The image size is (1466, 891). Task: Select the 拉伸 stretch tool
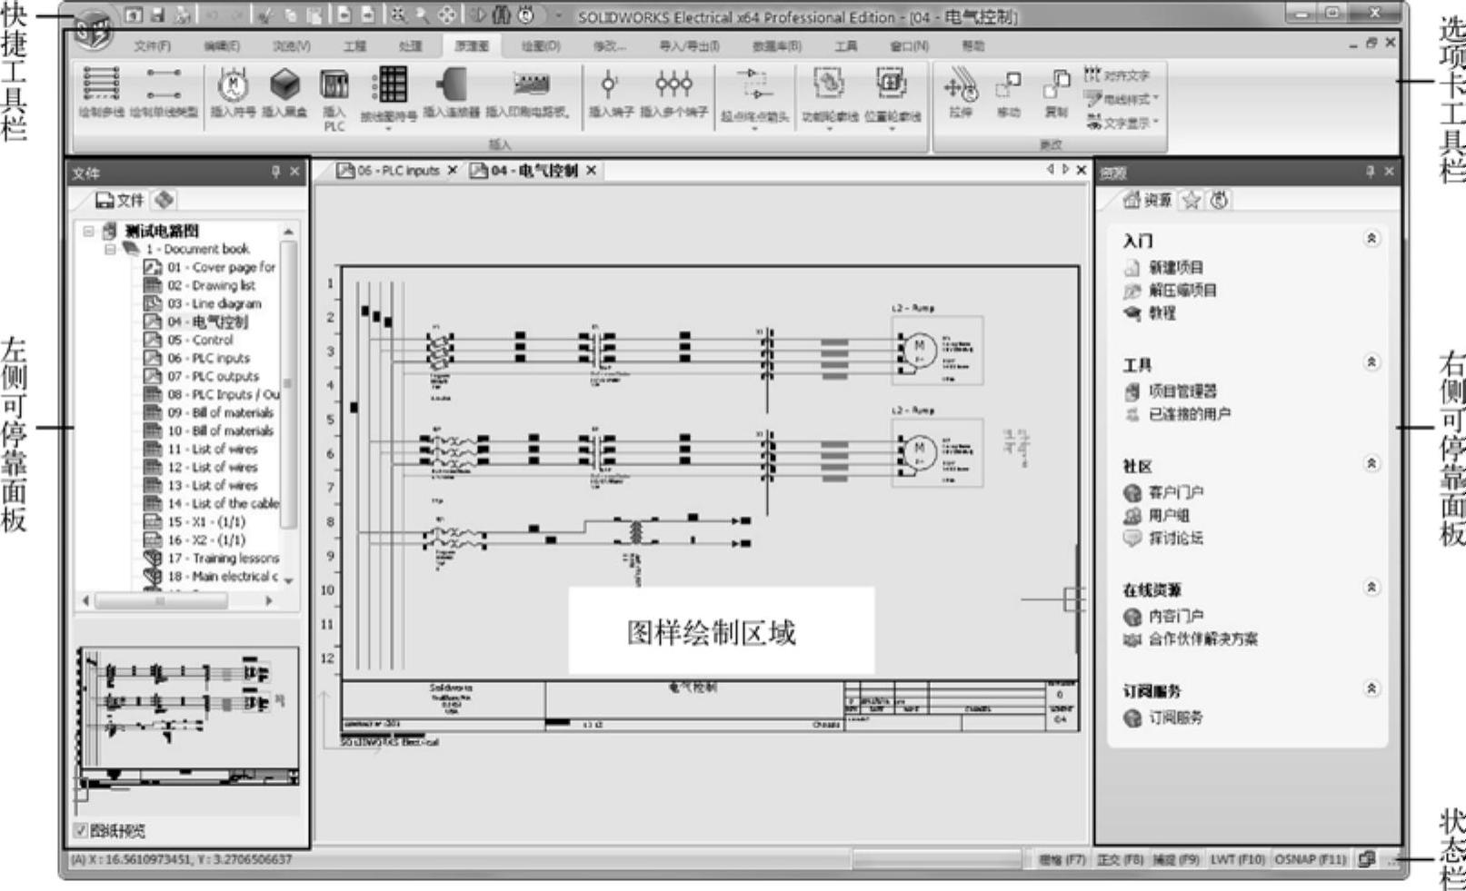[x=961, y=94]
